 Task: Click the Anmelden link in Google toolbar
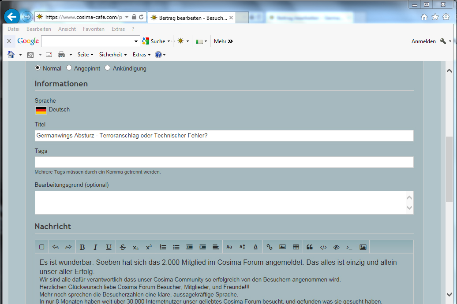click(423, 41)
